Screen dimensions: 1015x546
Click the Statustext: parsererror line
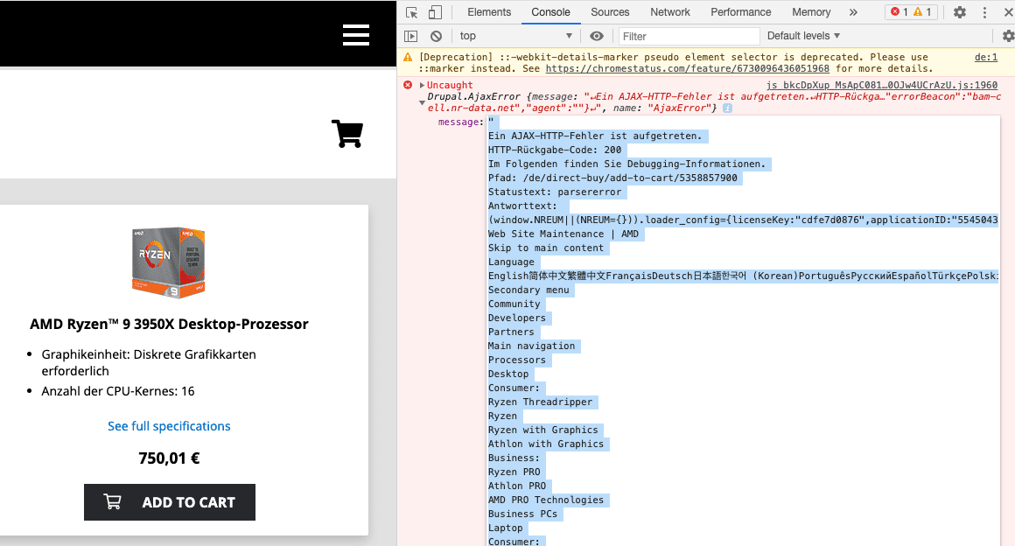point(555,192)
